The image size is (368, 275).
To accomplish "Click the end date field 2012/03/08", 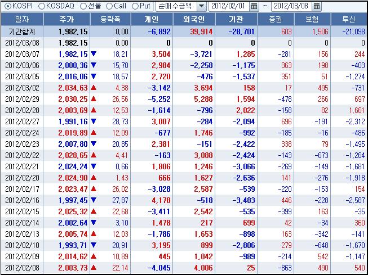I will (x=292, y=6).
